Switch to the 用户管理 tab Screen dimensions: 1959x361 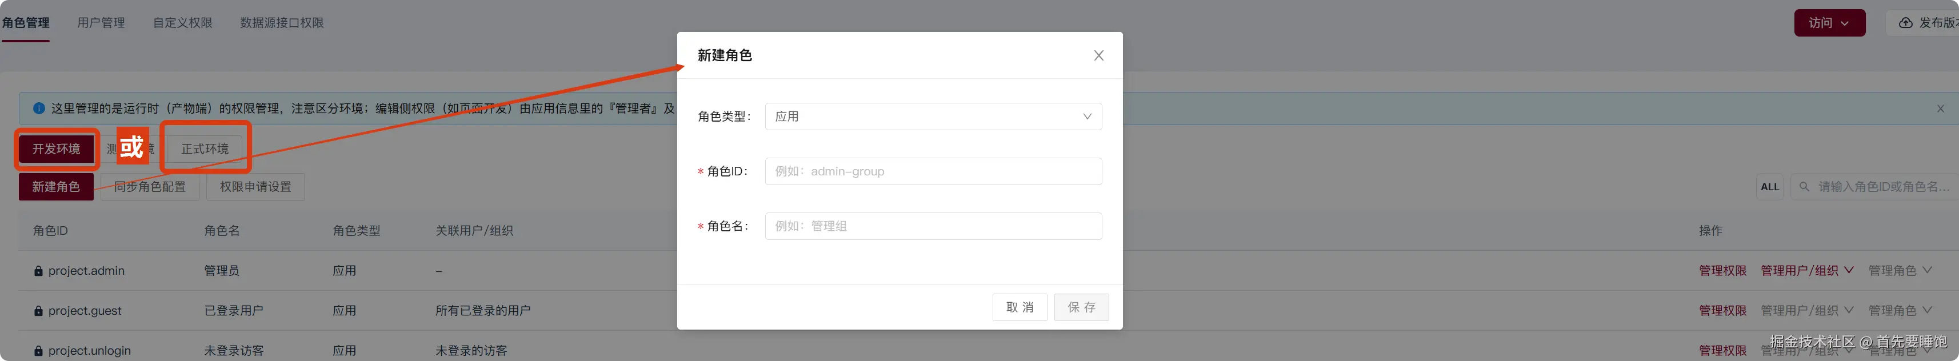click(101, 23)
